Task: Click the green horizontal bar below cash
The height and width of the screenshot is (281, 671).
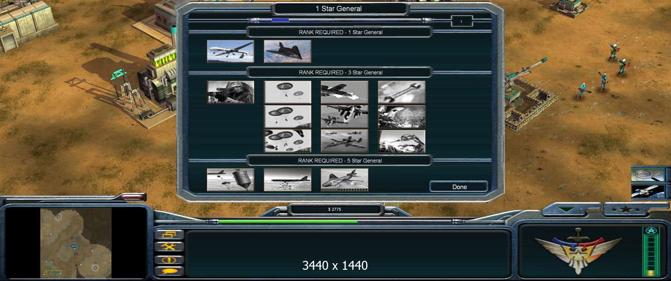Action: click(288, 222)
